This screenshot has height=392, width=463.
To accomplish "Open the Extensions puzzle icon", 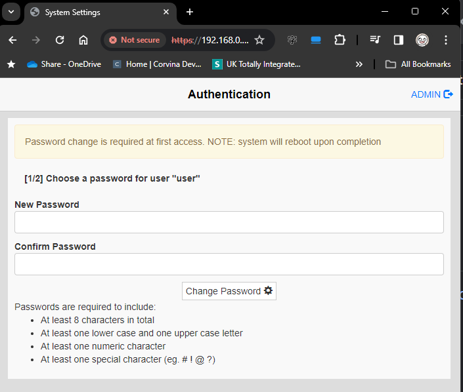I will (340, 40).
